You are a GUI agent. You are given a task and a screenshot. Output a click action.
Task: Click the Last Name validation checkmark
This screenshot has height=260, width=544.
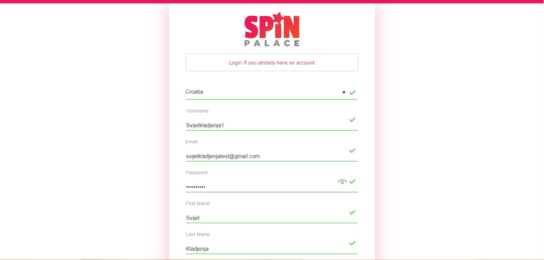(352, 243)
